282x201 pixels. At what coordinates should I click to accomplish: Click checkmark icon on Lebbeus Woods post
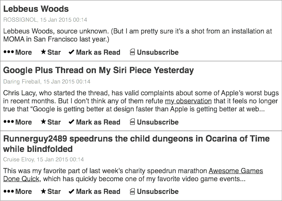(71, 52)
